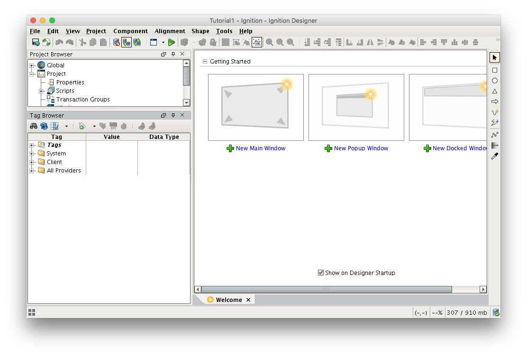Viewport: 527px width, 356px height.
Task: Expand the System tags folder
Action: (32, 154)
